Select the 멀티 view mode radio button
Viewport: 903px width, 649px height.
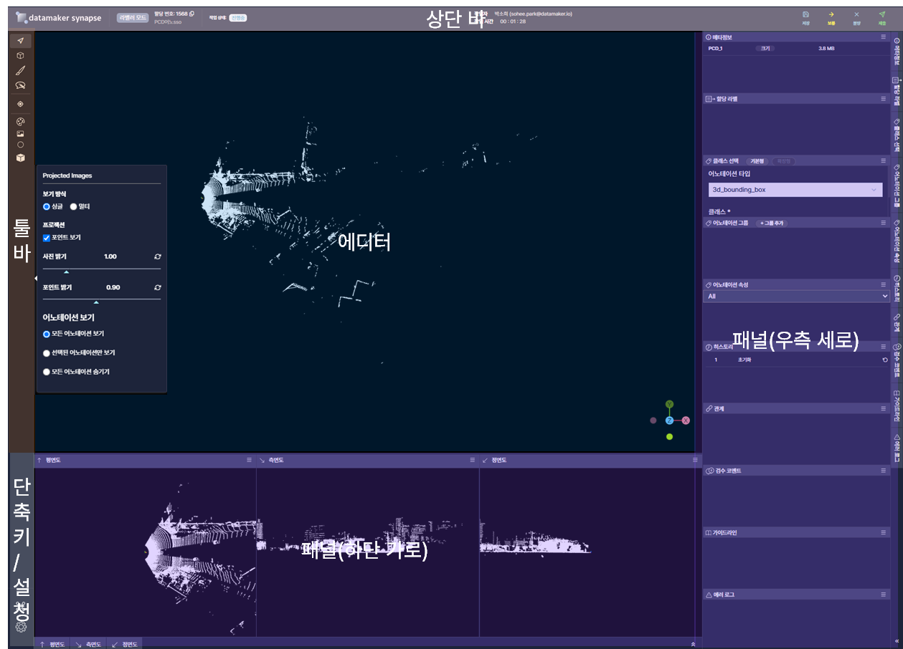(73, 206)
